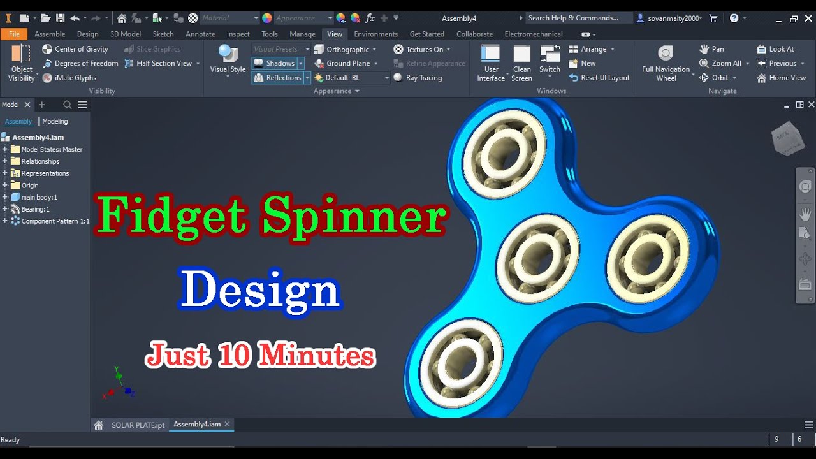The height and width of the screenshot is (459, 816).
Task: Open the Reflections options dropdown arrow
Action: pos(307,78)
